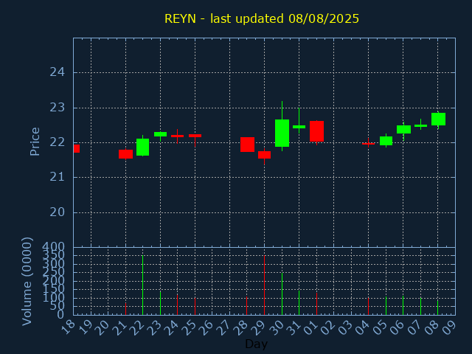The width and height of the screenshot is (472, 354).
Task: Click the day axis label 26
Action: coord(206,327)
